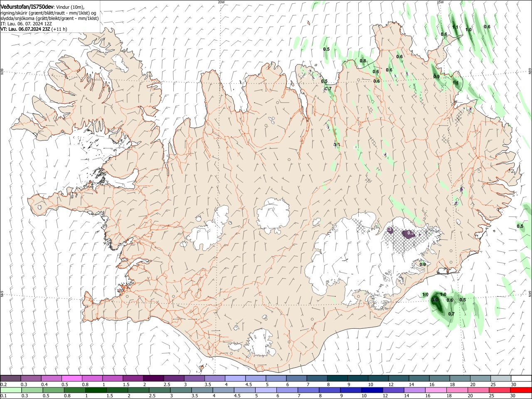Pick the white 30 swatch in upper legend row
Viewport: 532px width, 399px height.
pos(520,378)
